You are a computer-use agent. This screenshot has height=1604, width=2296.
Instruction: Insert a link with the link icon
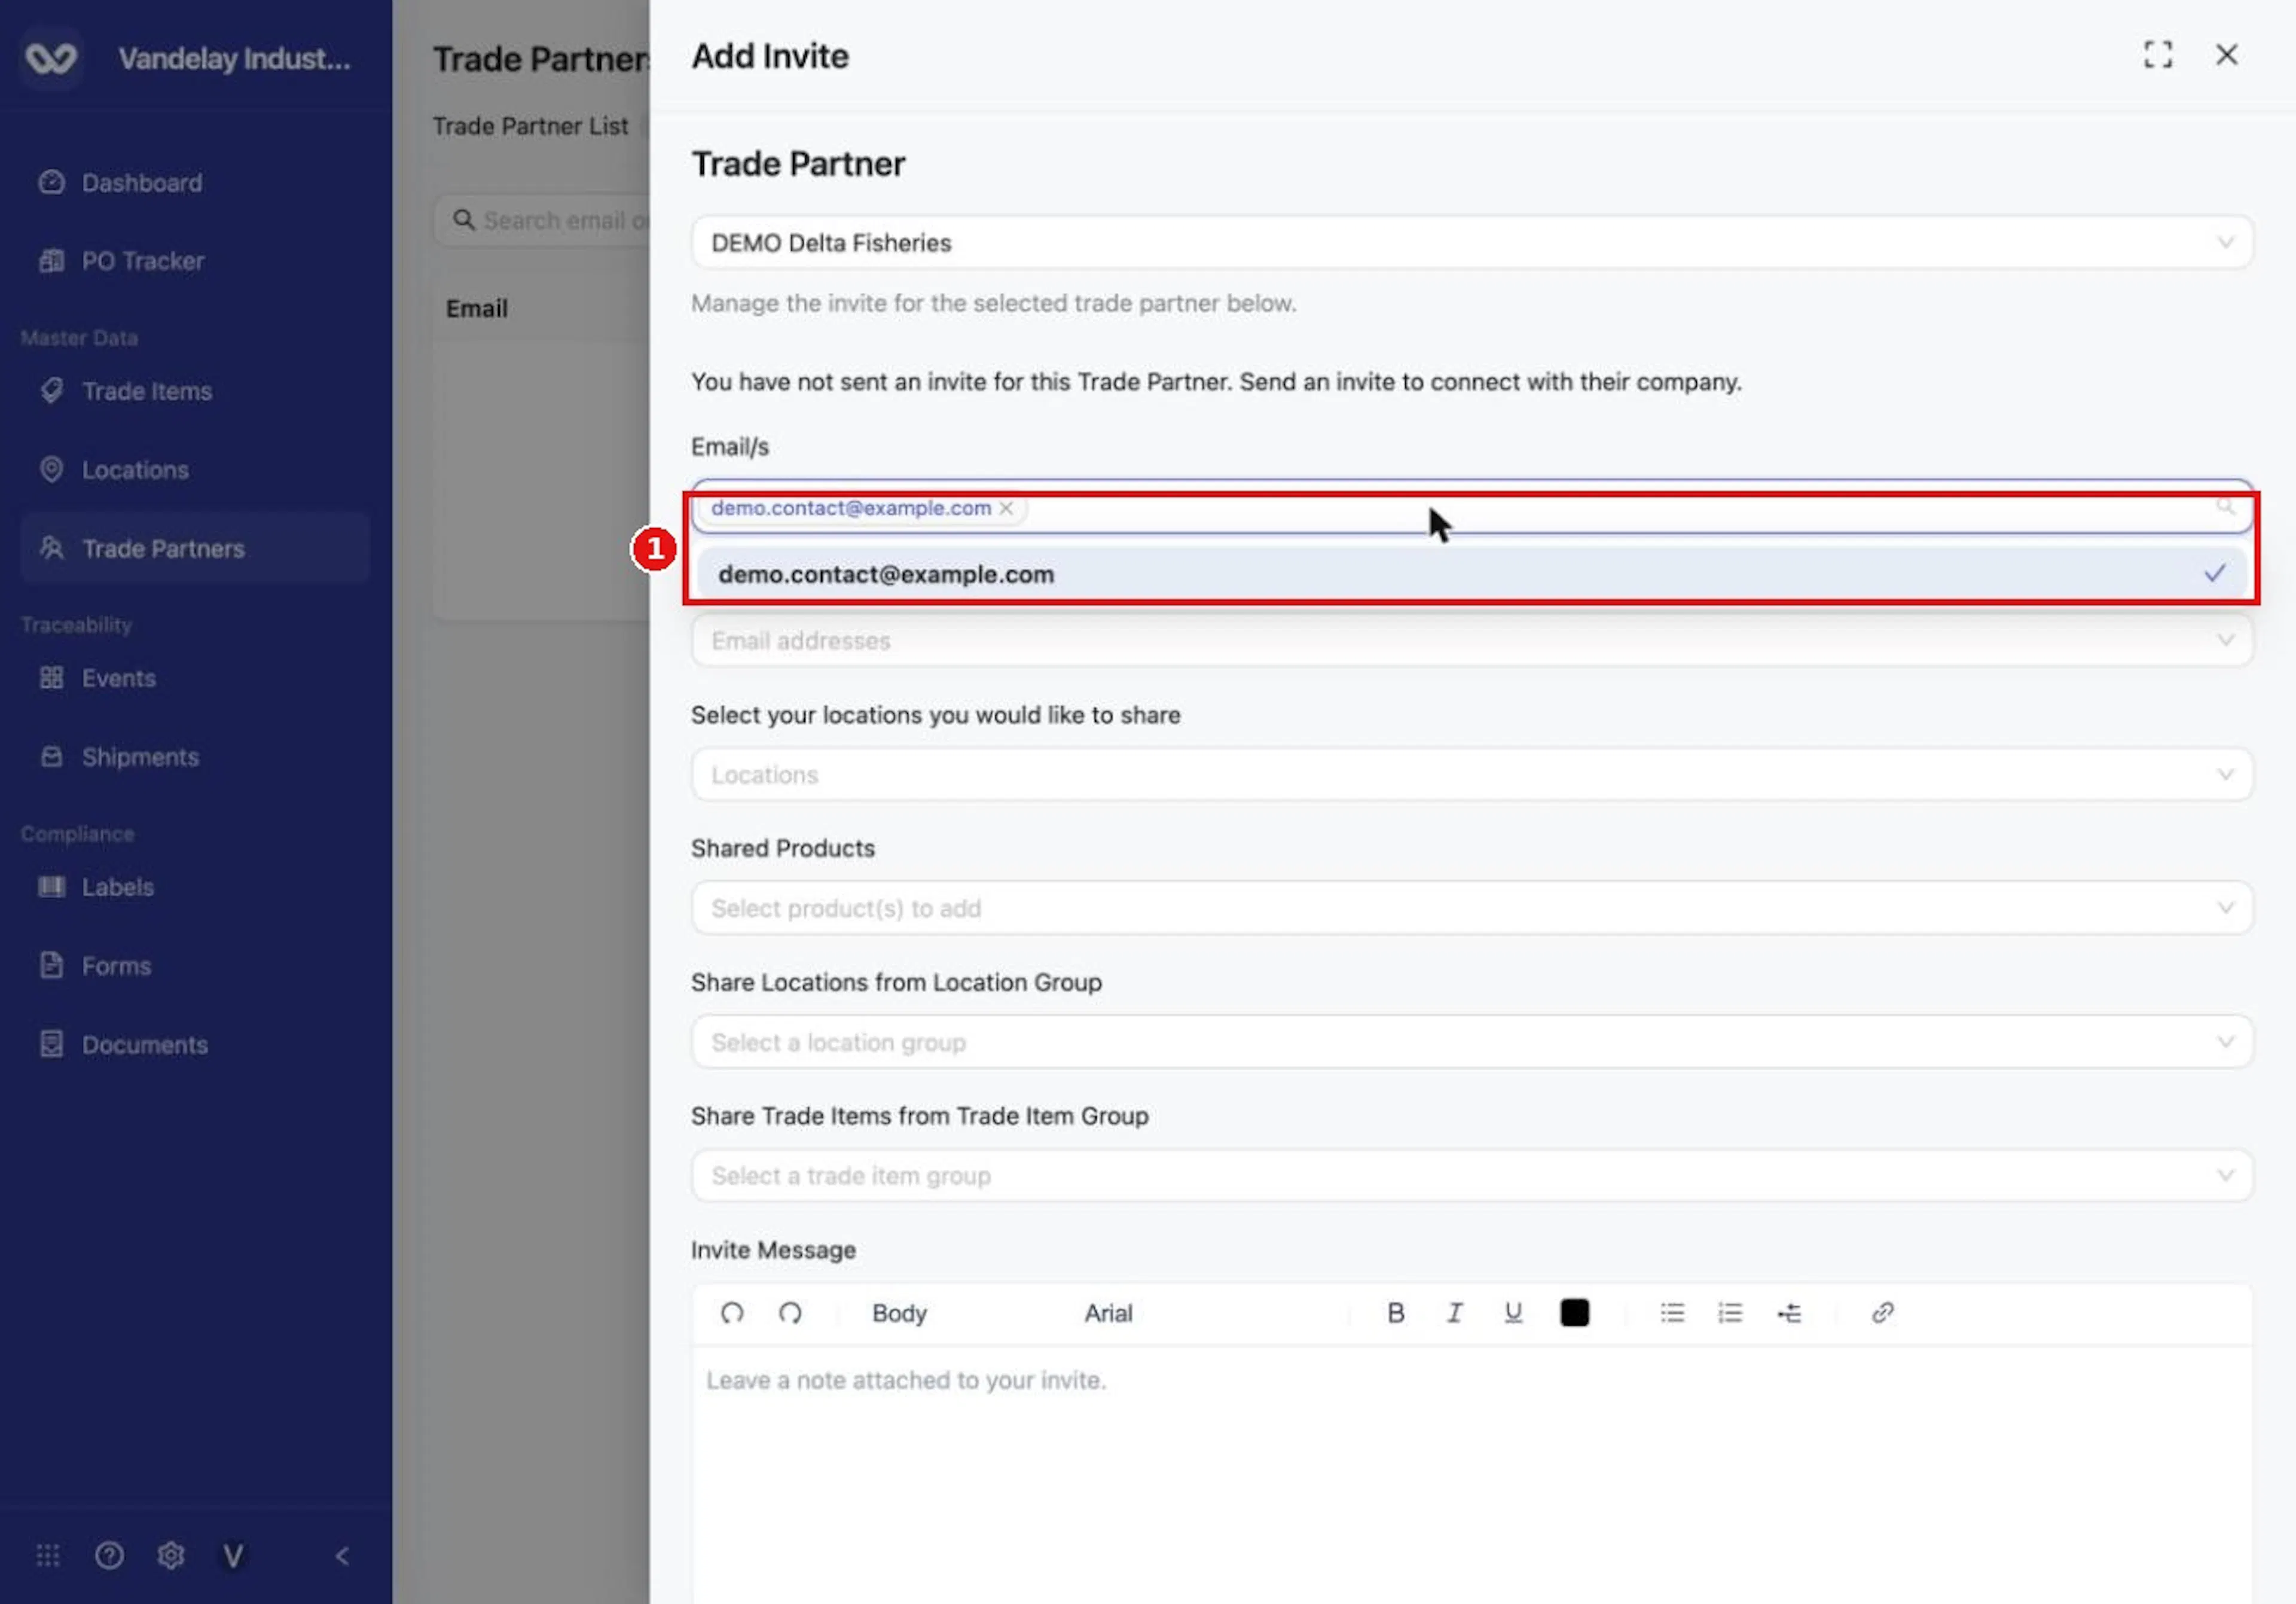point(1882,1313)
